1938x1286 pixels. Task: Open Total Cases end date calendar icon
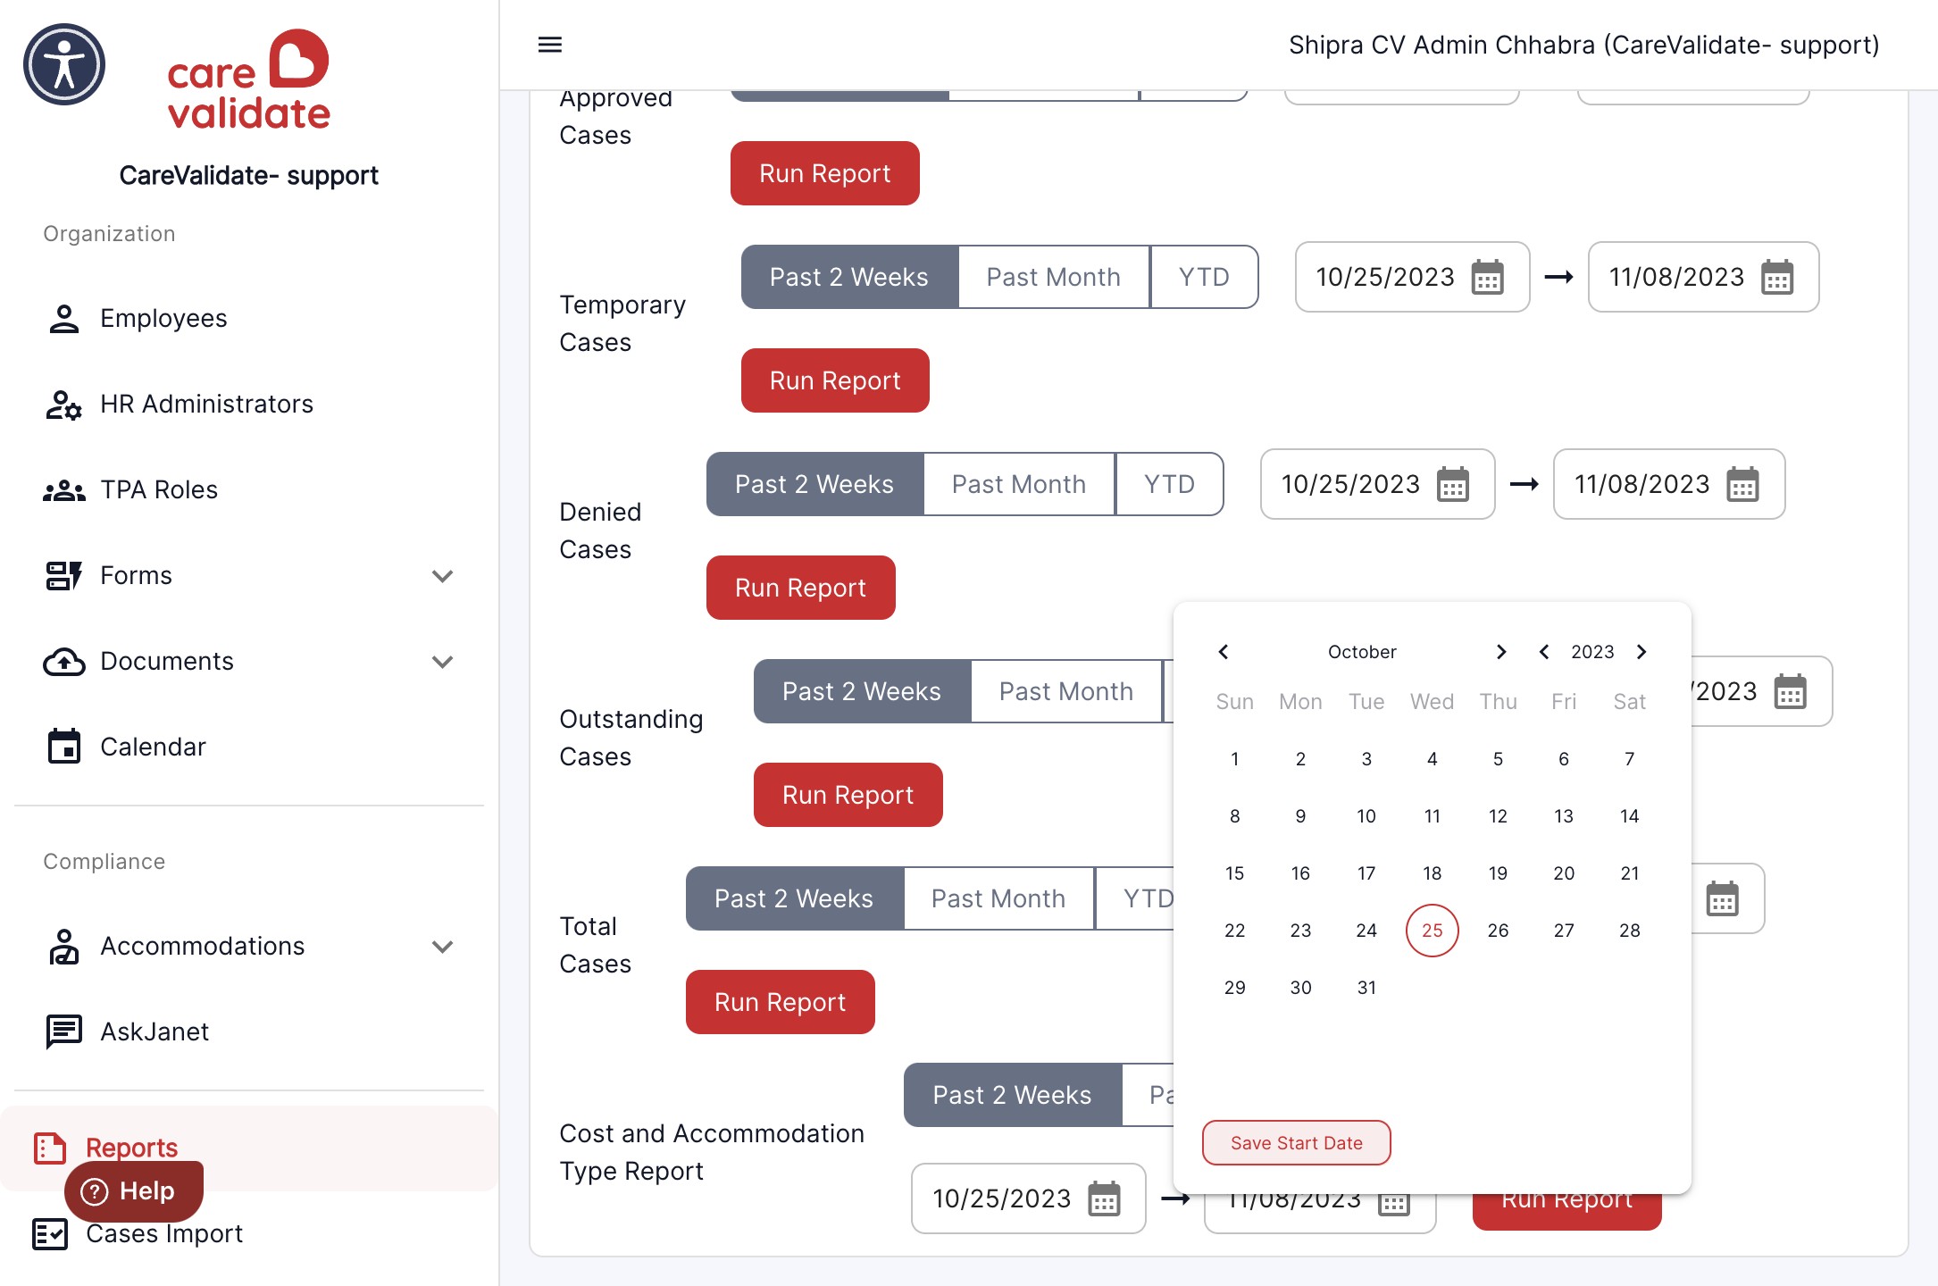pos(1722,899)
